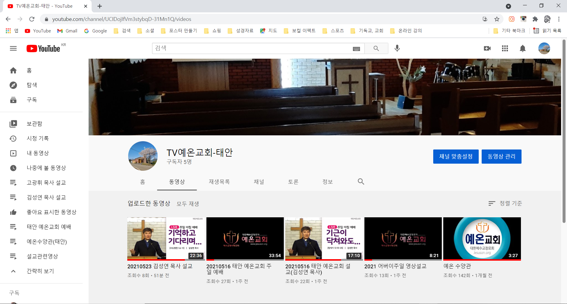Open 보컬 이펙트 bookmark folder
The width and height of the screenshot is (567, 304).
(300, 31)
